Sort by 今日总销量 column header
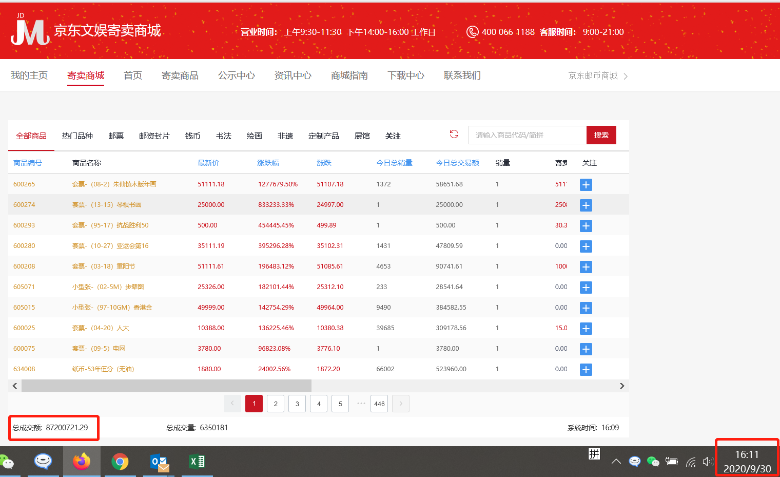 394,163
